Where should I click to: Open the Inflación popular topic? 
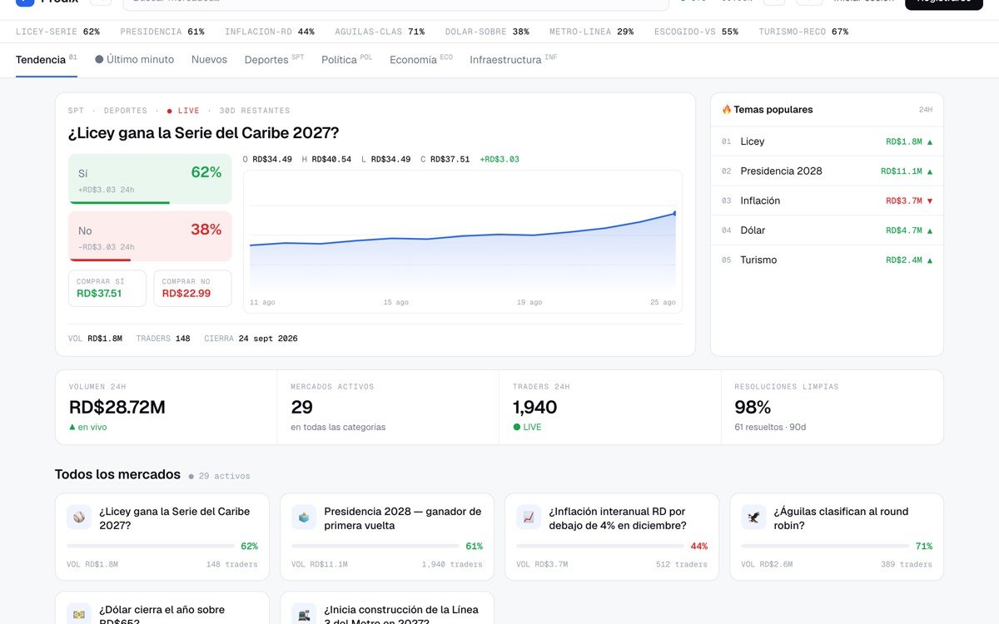827,201
